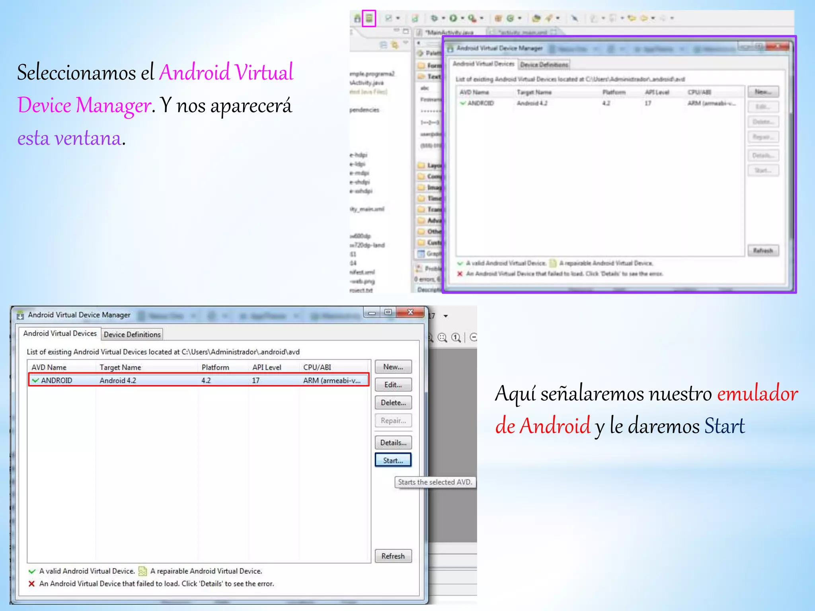The image size is (815, 611).
Task: Expand the Search dropdown arrow
Action: coord(558,18)
